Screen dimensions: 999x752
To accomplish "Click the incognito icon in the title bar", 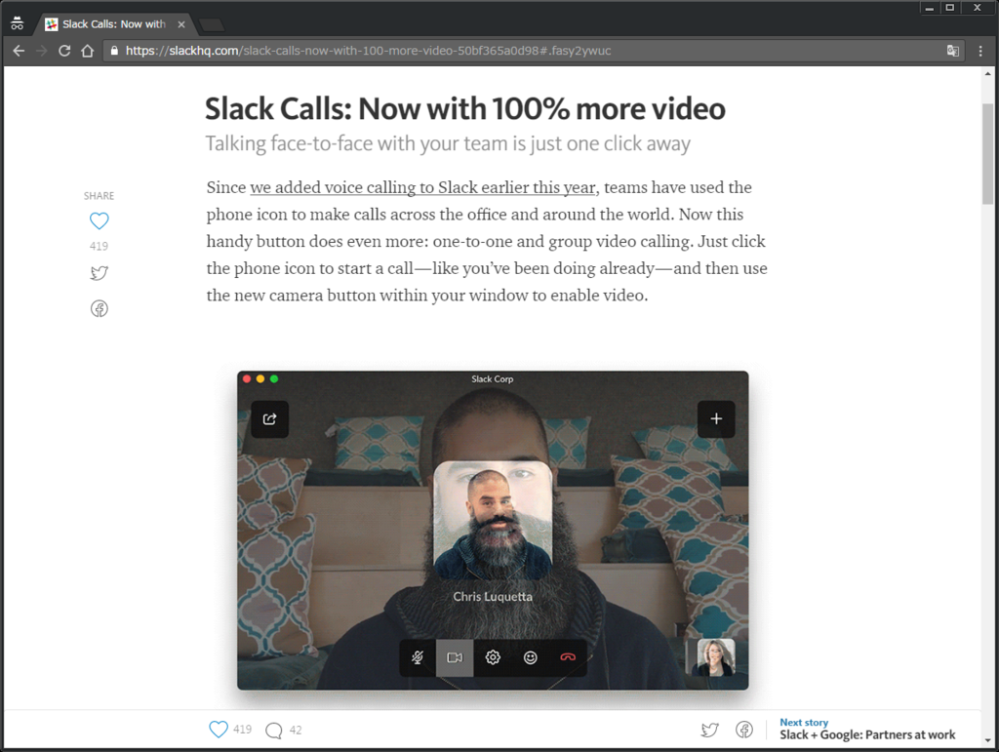I will 18,23.
